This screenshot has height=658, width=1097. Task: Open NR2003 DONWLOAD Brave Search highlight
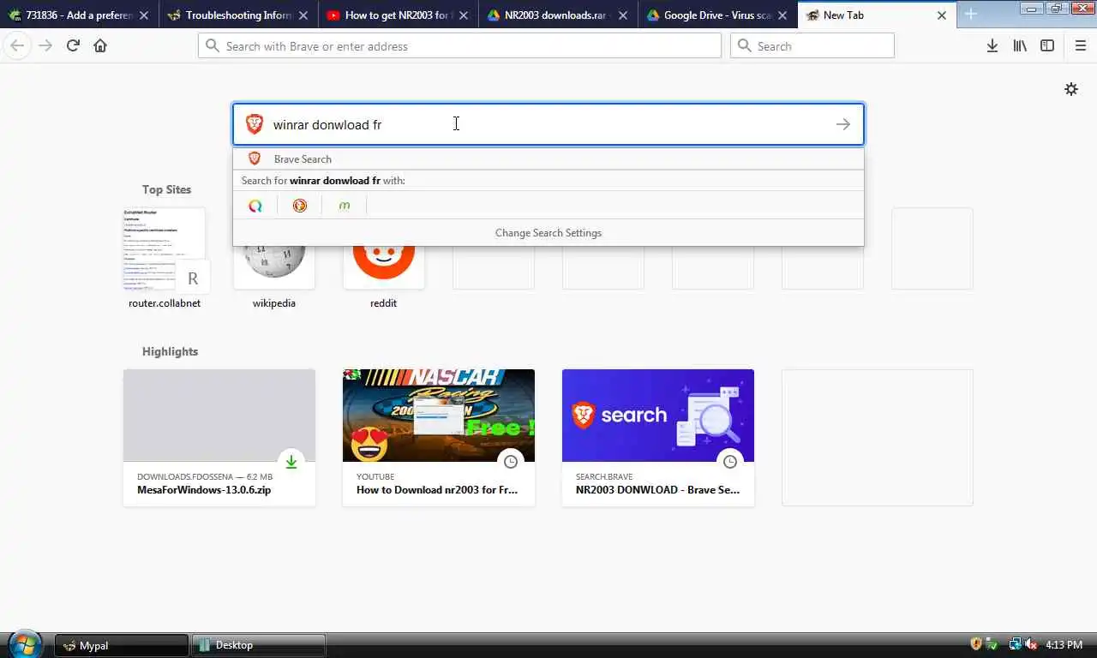[658, 438]
